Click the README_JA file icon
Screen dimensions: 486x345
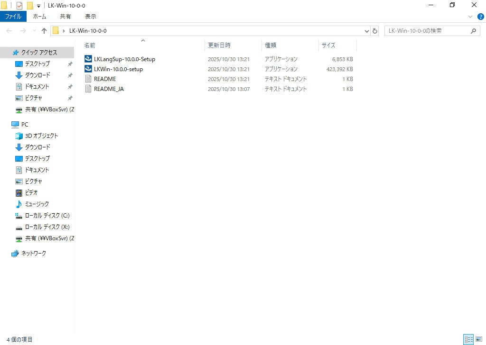coord(88,89)
